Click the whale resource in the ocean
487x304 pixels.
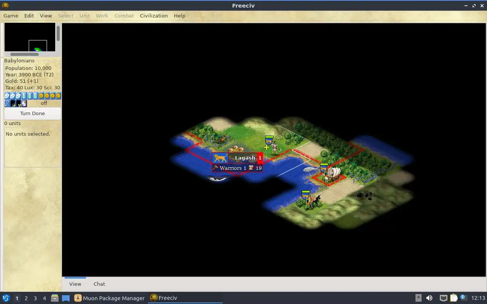pos(218,178)
